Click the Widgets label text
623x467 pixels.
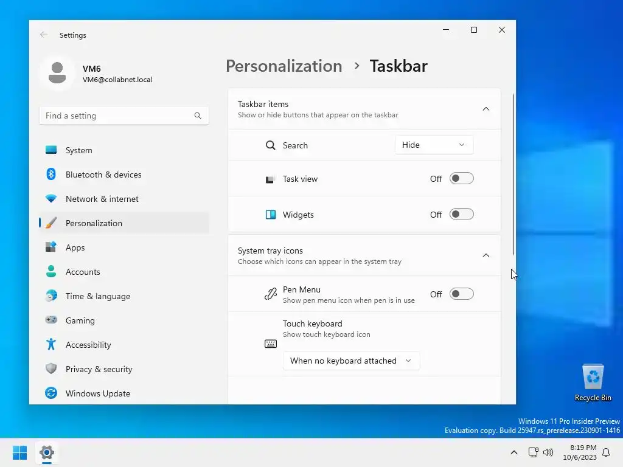(298, 215)
